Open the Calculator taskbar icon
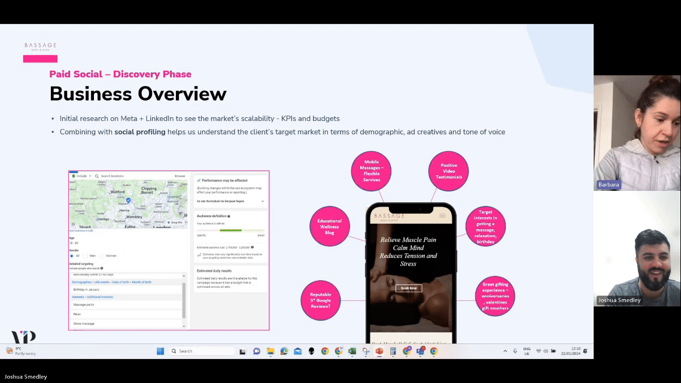This screenshot has height=383, width=681. [393, 351]
